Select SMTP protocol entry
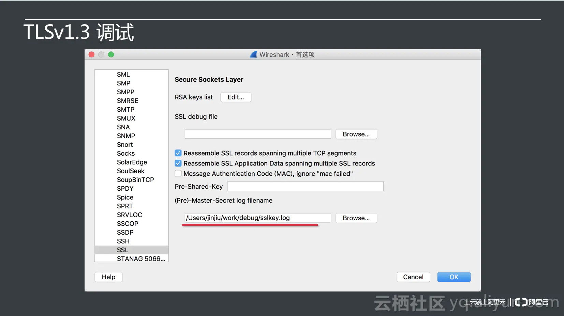Viewport: 564px width, 316px height. click(x=132, y=110)
